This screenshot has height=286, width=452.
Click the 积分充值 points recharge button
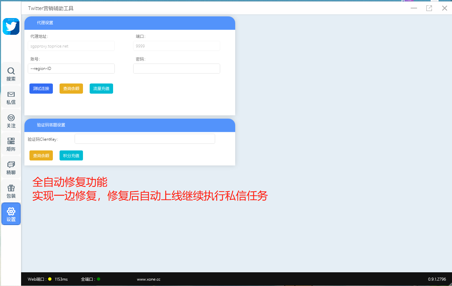pos(71,156)
